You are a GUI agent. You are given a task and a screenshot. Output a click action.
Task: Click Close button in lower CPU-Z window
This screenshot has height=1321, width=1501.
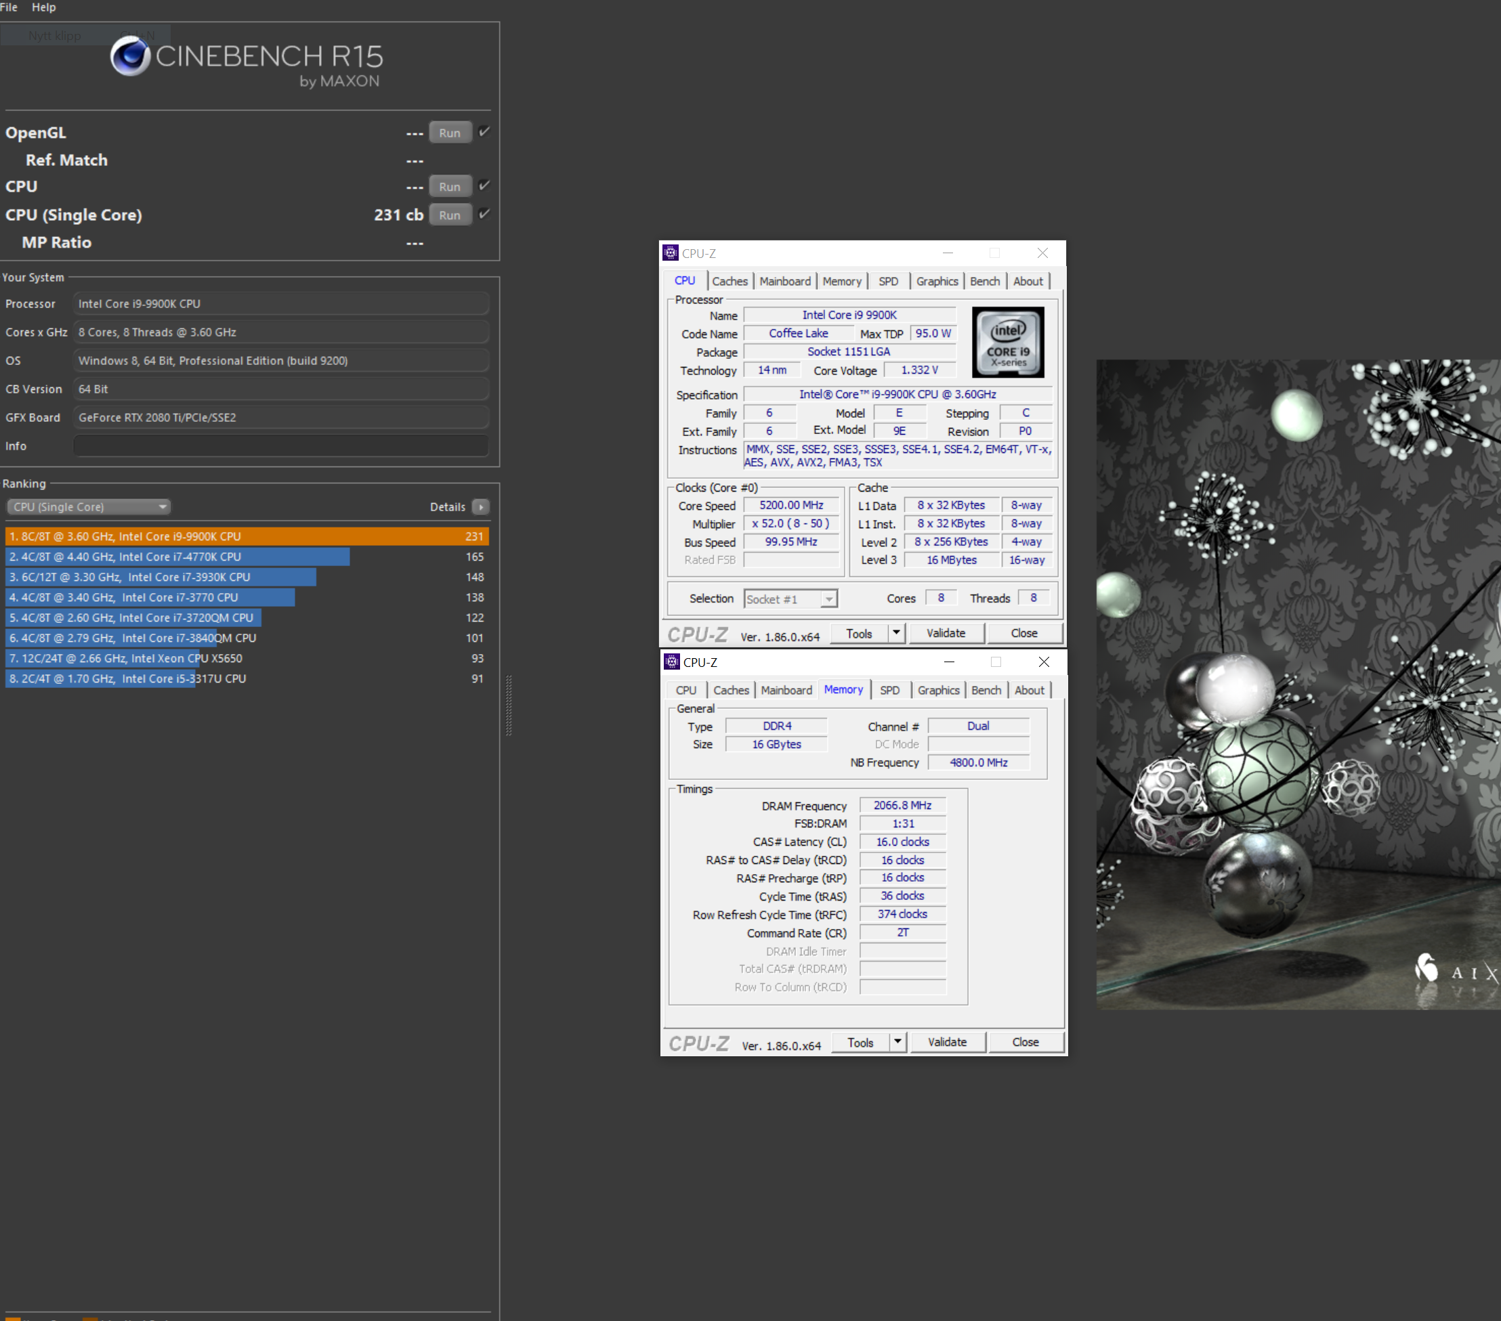click(x=1026, y=1042)
